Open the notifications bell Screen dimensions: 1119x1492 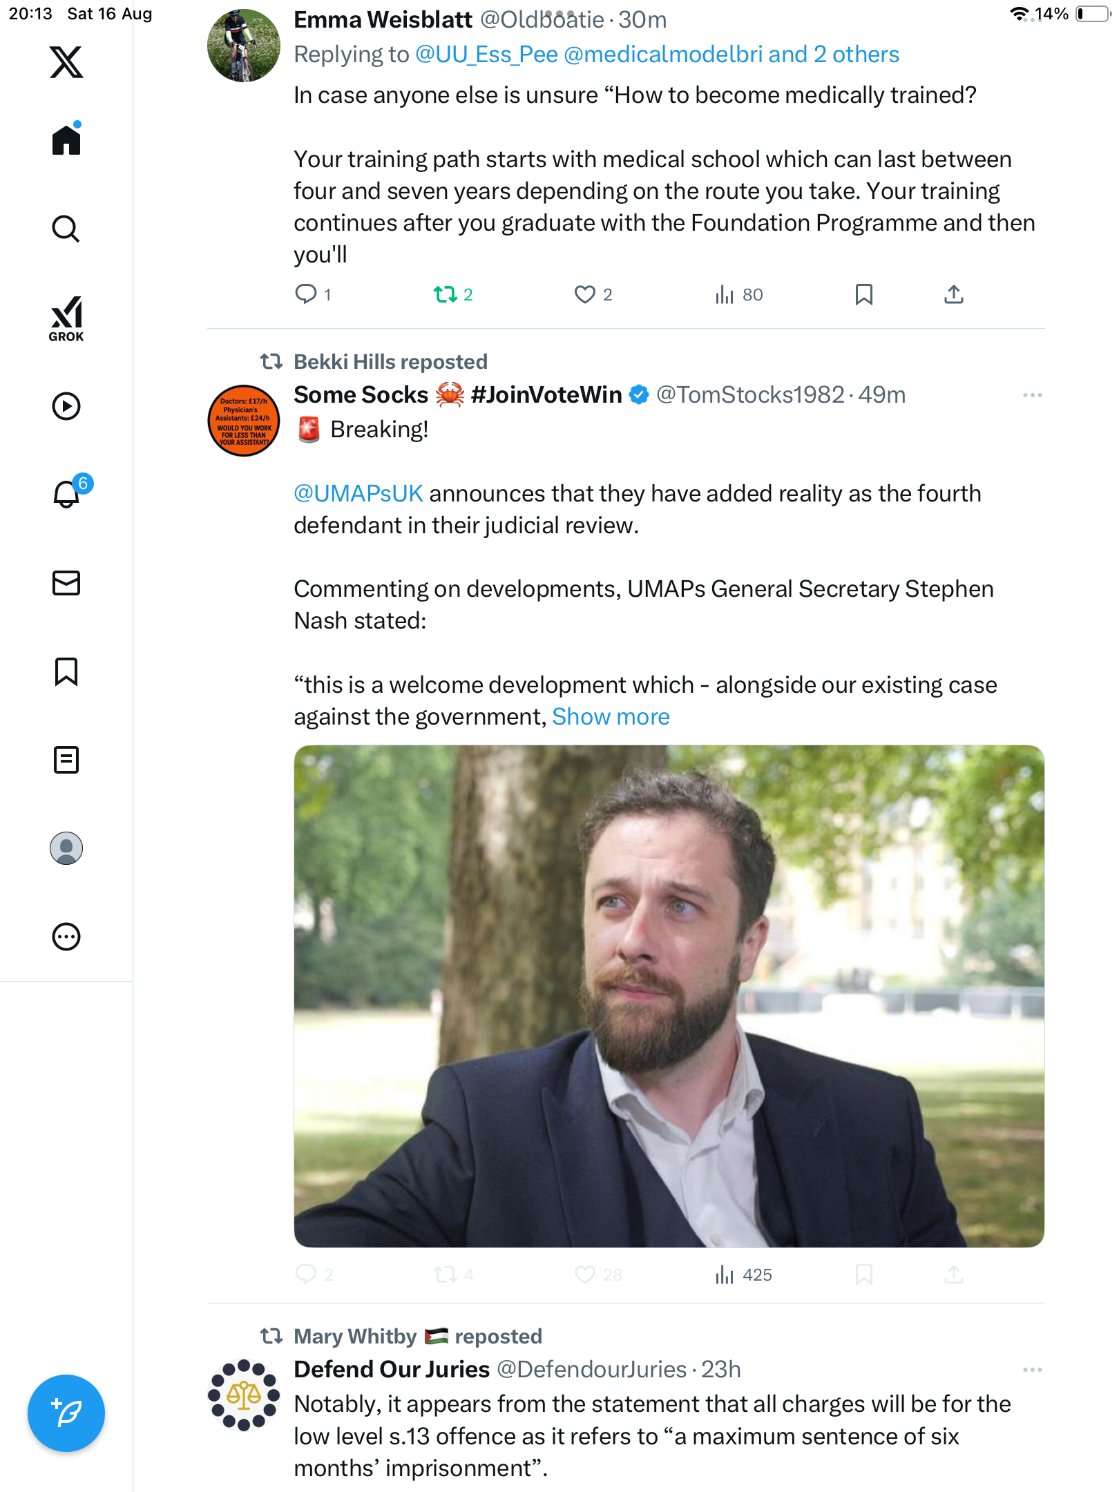[x=66, y=495]
